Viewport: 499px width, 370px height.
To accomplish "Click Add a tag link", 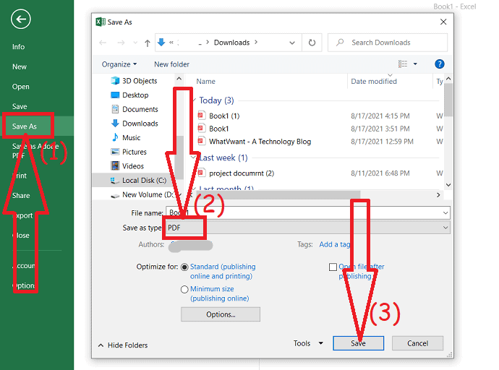I will coord(335,244).
